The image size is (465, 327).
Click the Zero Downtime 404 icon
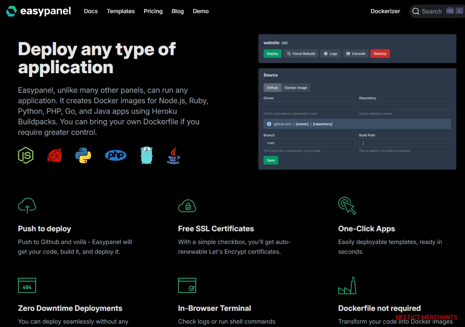pyautogui.click(x=27, y=285)
